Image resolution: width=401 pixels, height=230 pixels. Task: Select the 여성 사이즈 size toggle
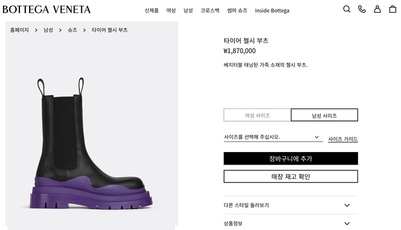pos(257,115)
